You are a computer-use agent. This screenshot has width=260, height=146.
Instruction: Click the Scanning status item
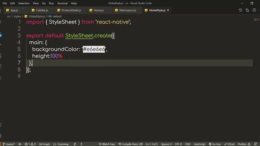(x=61, y=144)
